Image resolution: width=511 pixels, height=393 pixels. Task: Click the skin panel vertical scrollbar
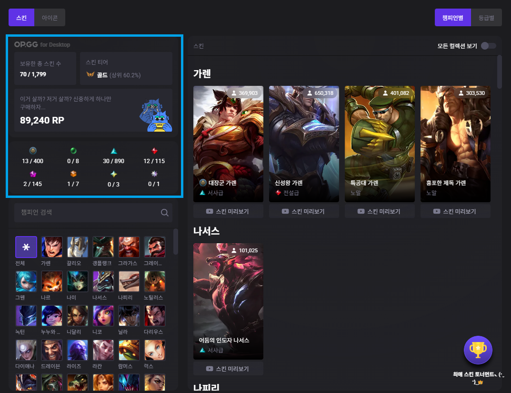pyautogui.click(x=500, y=72)
